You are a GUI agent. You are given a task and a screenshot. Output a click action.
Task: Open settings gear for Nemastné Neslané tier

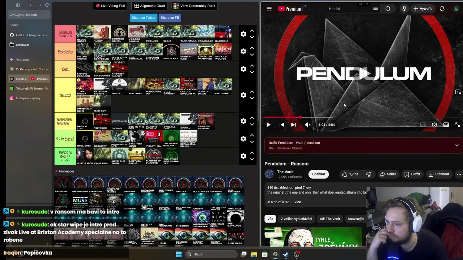[x=243, y=121]
